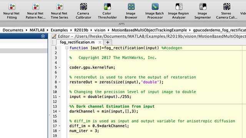Set breakpoint on line 11 dash
Viewport: 246px width, 138px height.
(60, 97)
